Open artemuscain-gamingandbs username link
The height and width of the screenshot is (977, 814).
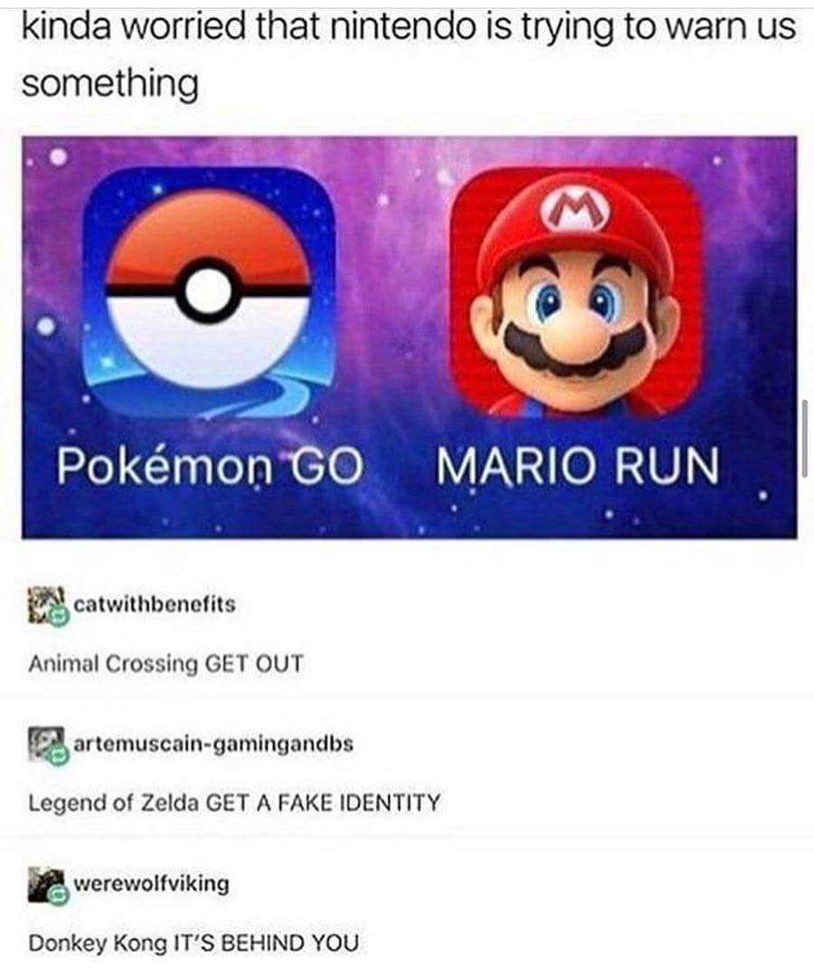(213, 744)
